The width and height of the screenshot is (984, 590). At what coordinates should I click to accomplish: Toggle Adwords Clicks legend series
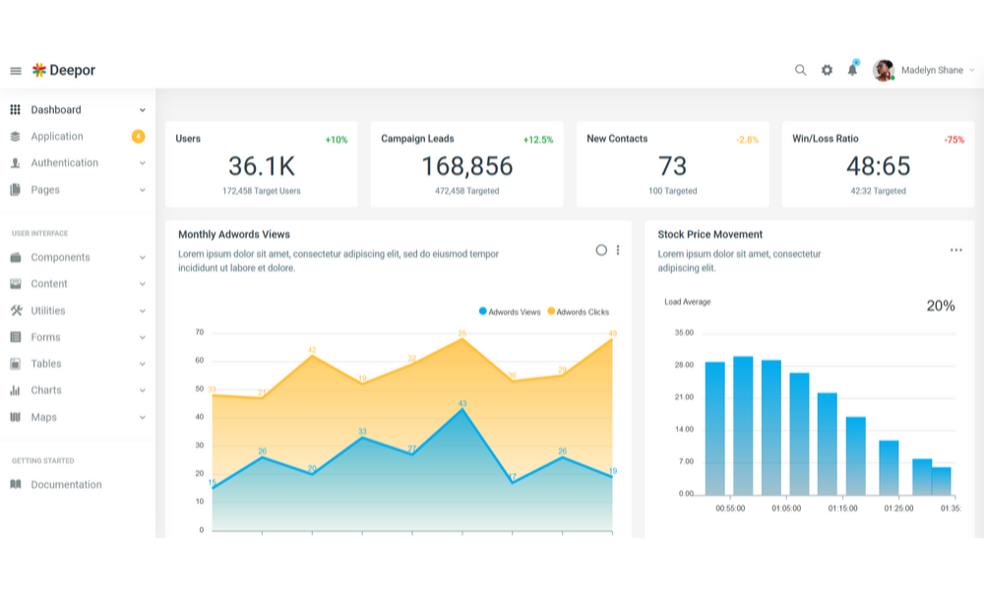coord(578,312)
